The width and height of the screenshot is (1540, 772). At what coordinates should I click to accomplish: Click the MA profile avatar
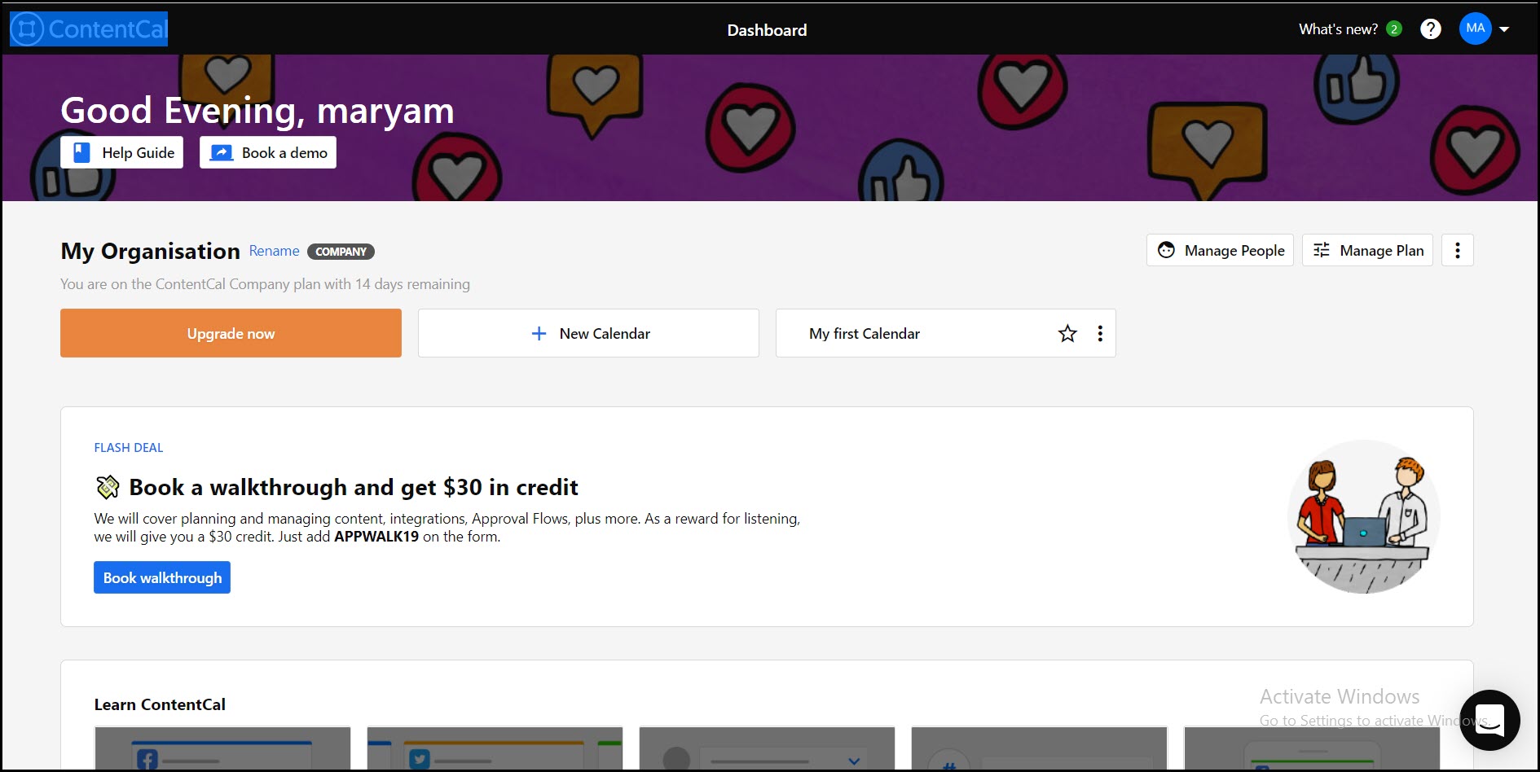(x=1475, y=29)
